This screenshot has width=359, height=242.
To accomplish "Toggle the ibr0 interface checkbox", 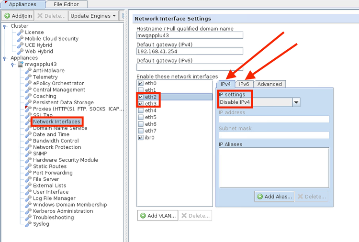I will pyautogui.click(x=141, y=138).
